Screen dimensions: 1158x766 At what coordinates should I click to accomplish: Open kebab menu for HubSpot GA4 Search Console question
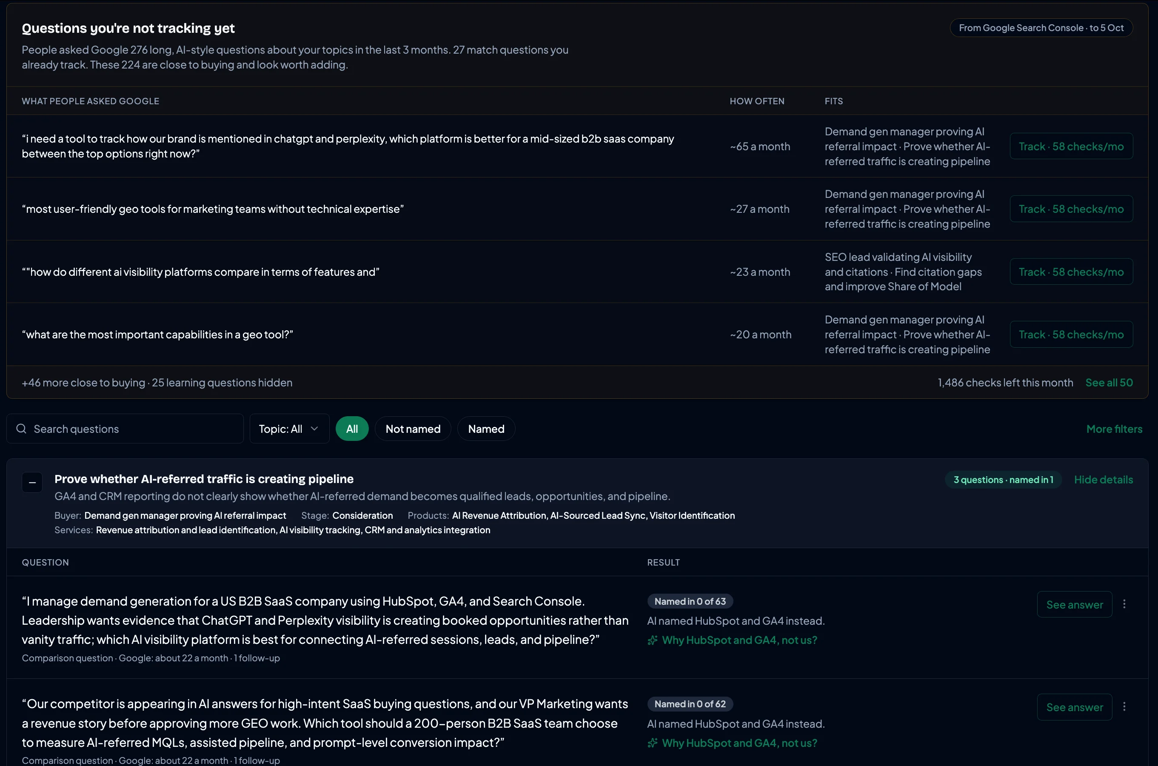click(1124, 604)
